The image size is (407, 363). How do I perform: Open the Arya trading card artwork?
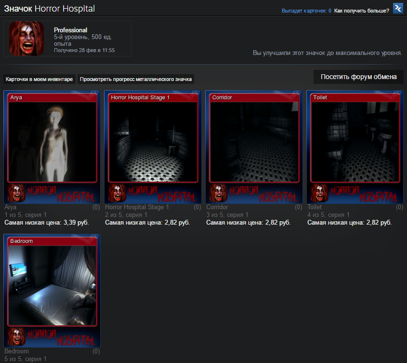coord(52,142)
